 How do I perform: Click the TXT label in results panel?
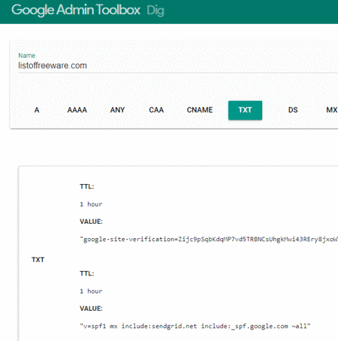click(x=38, y=260)
